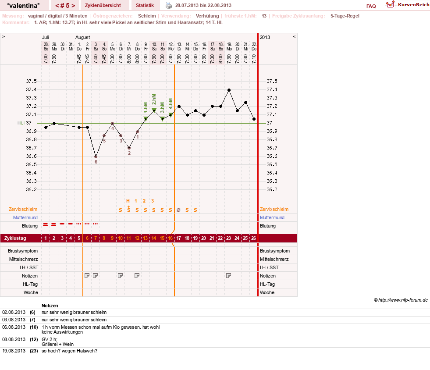Screen dimensions: 430x370
Task: Open the FAQ link
Action: (371, 6)
